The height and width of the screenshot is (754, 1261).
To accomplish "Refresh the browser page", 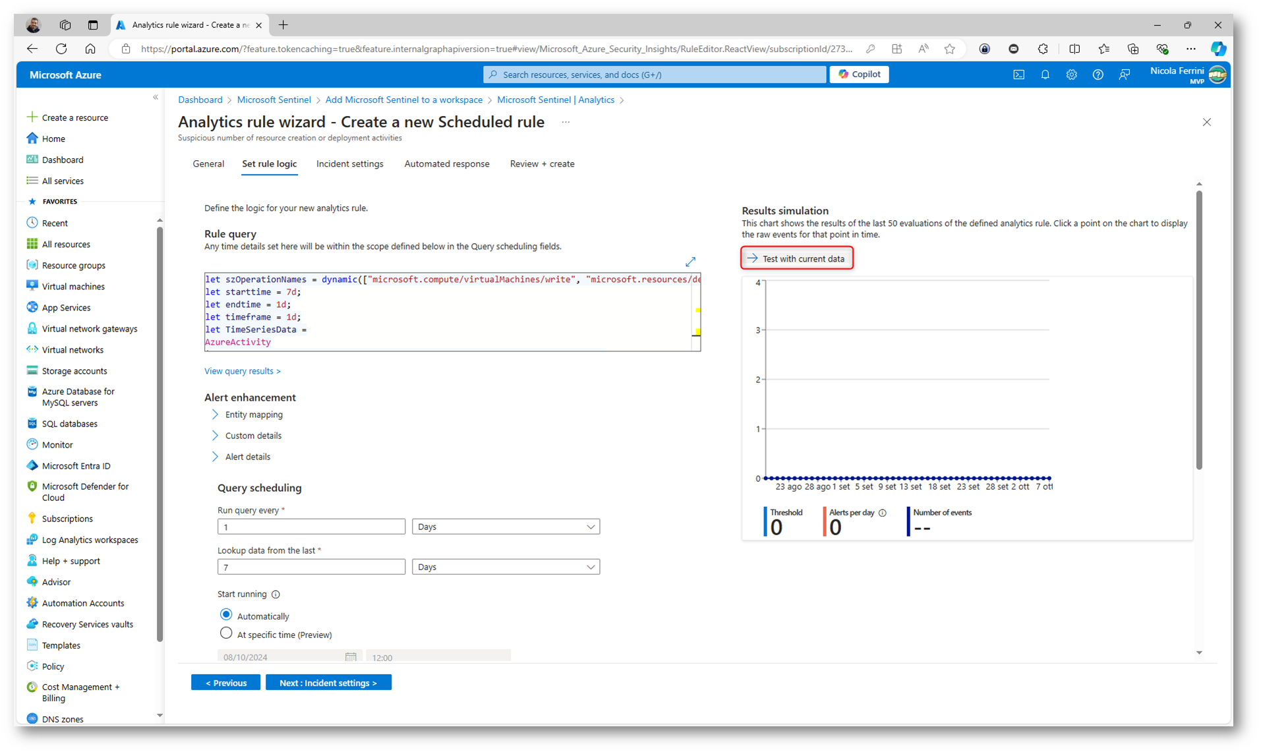I will click(61, 49).
